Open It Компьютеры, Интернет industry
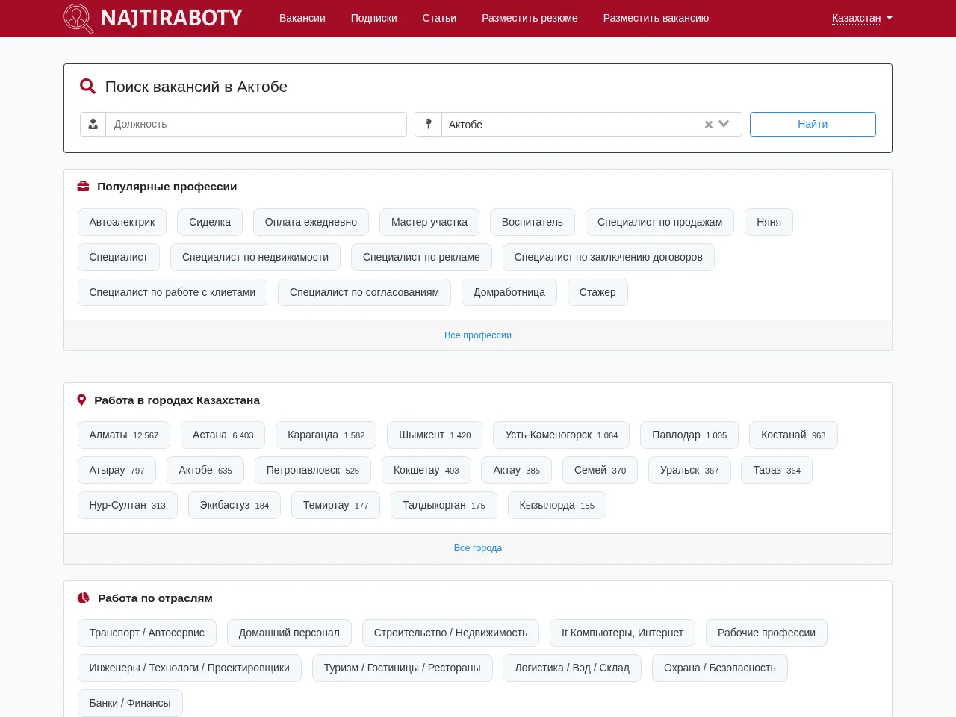Viewport: 956px width, 717px height. pyautogui.click(x=622, y=633)
